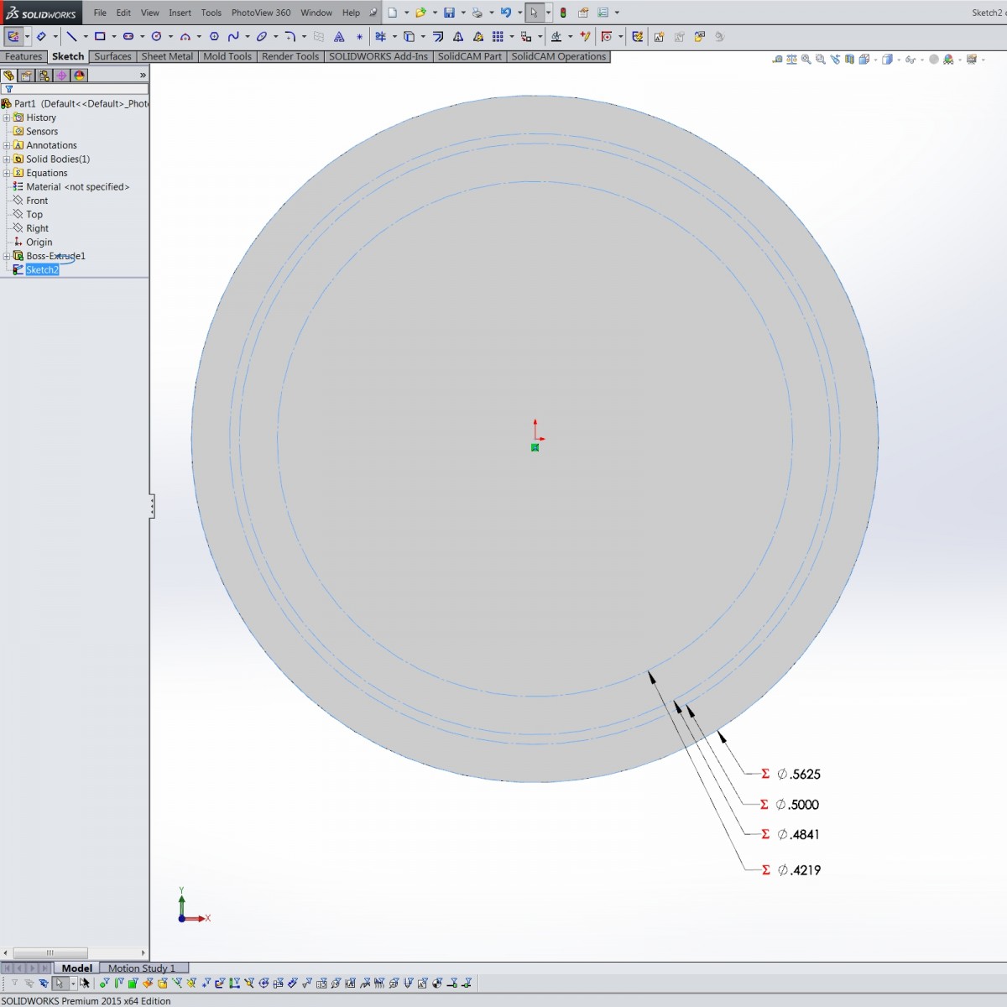1007x1007 pixels.
Task: Click the Ø.5625 diameter dimension annotation
Action: (x=800, y=774)
